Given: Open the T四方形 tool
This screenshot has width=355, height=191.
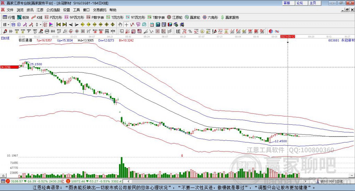Looking at the screenshot, I should coord(115,17).
